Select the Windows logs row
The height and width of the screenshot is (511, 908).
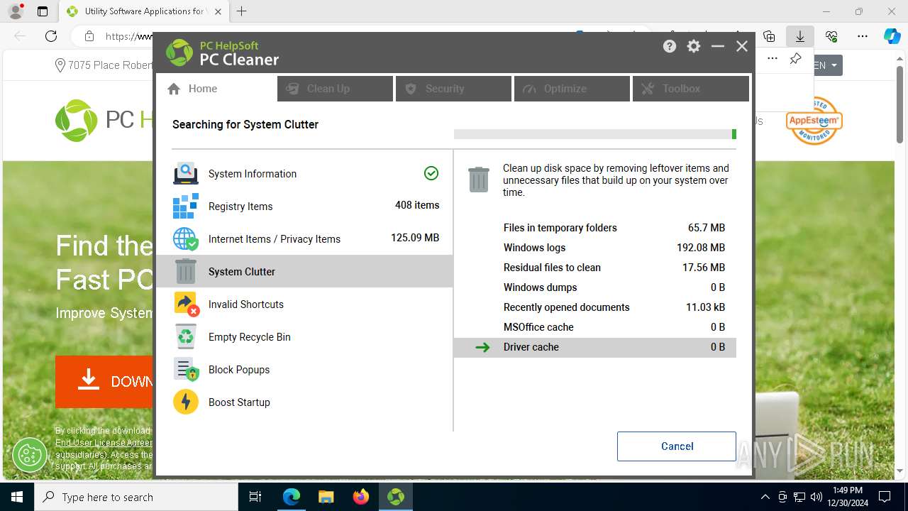tap(595, 248)
